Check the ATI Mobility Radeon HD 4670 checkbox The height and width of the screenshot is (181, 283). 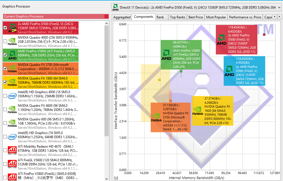click(x=5, y=150)
